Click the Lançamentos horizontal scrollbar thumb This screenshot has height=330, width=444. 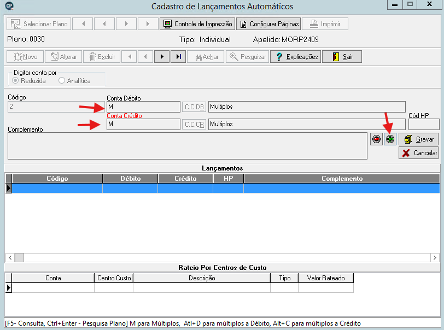point(19,257)
